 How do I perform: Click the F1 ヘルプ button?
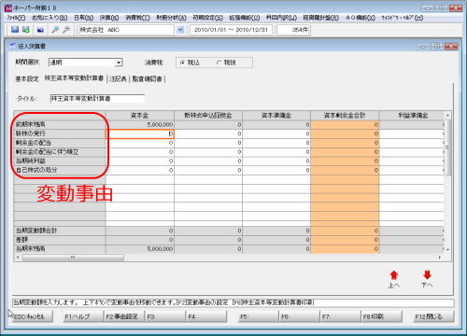(x=82, y=316)
